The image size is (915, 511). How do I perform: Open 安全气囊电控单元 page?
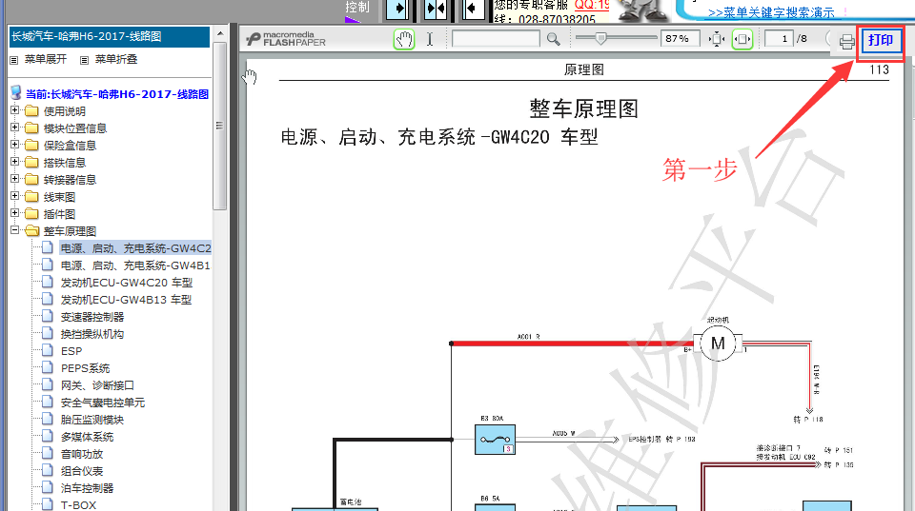[x=103, y=403]
